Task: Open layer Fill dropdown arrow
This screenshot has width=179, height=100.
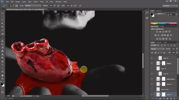Action: tap(177, 52)
